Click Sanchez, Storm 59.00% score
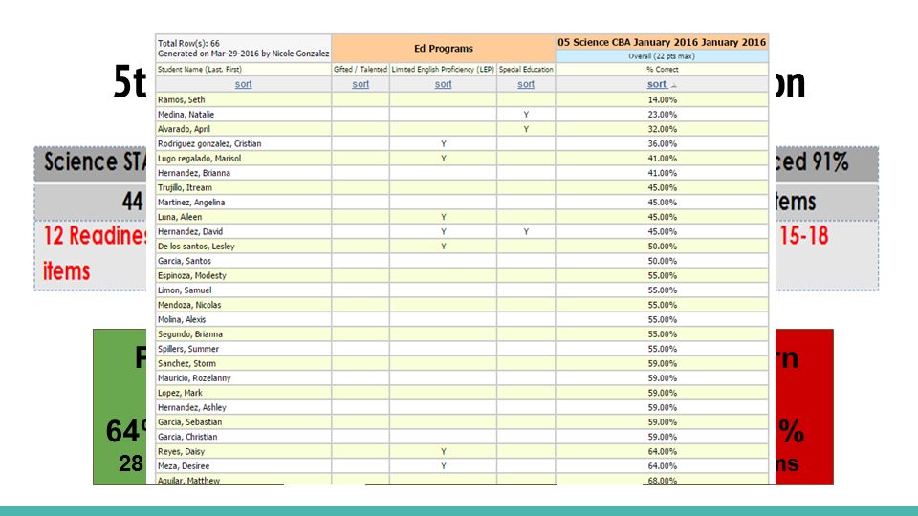The width and height of the screenshot is (918, 516). [x=662, y=363]
